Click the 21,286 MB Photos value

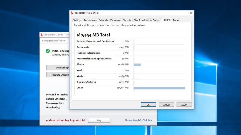pyautogui.click(x=123, y=65)
